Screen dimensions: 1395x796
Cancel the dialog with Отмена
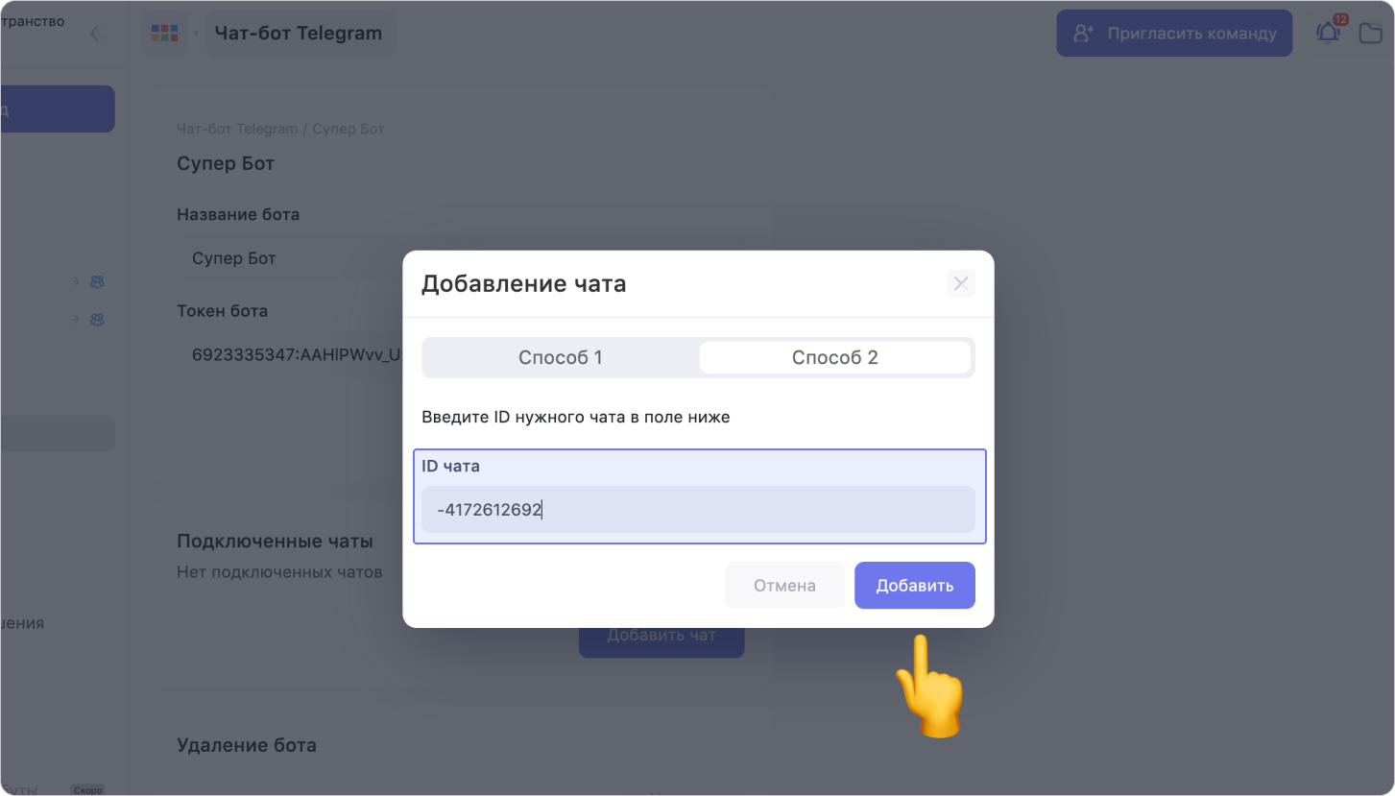coord(784,585)
